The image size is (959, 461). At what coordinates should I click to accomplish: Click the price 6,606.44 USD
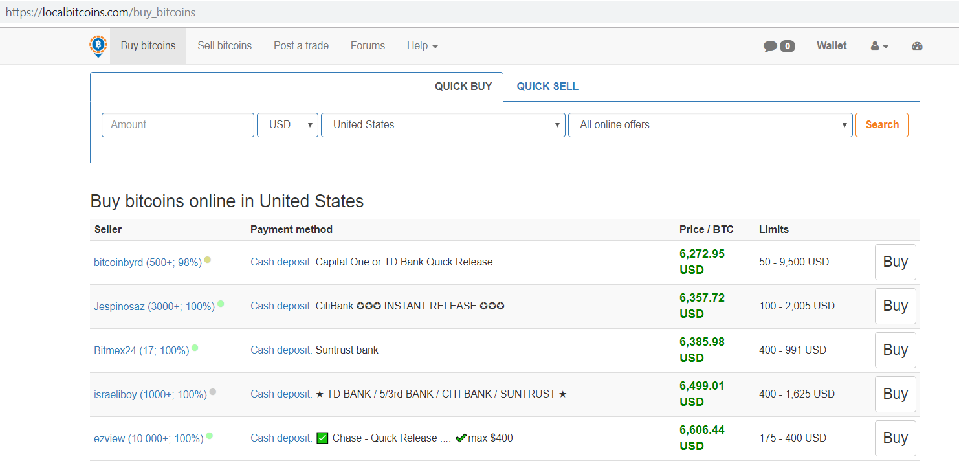tap(702, 438)
